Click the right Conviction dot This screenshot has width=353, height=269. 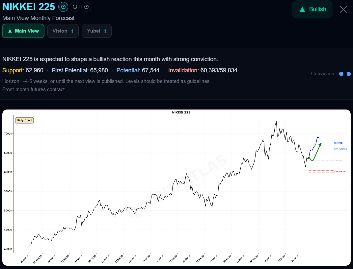point(349,74)
